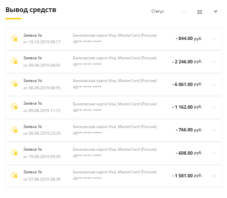Image resolution: width=227 pixels, height=198 pixels.
Task: Expand the 1 162.00 руб. withdrawal row
Action: click(x=214, y=107)
